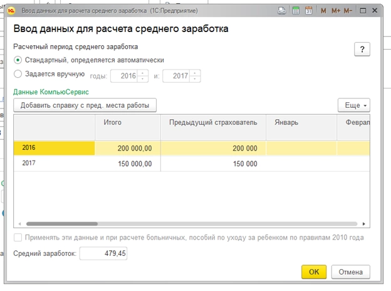Viewport: 391px width, 291px height.
Task: Click the Февраль column header
Action: [x=353, y=127]
